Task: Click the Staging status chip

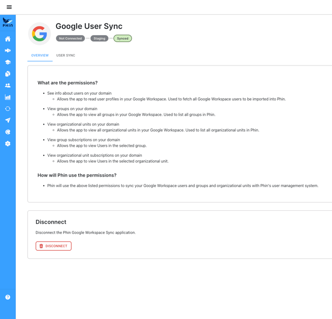Action: point(100,38)
